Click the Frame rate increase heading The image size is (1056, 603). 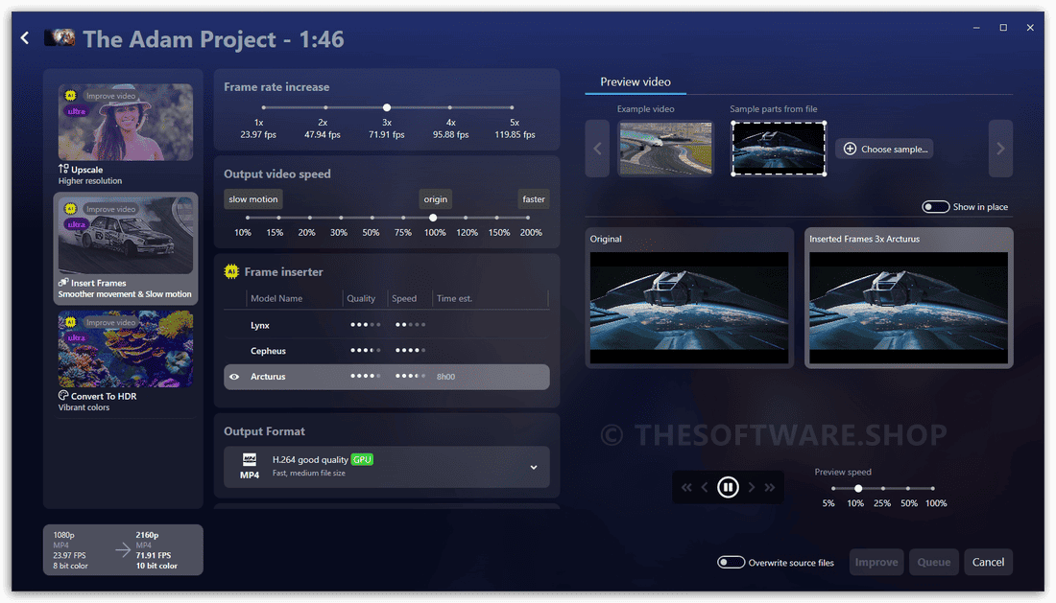tap(276, 86)
